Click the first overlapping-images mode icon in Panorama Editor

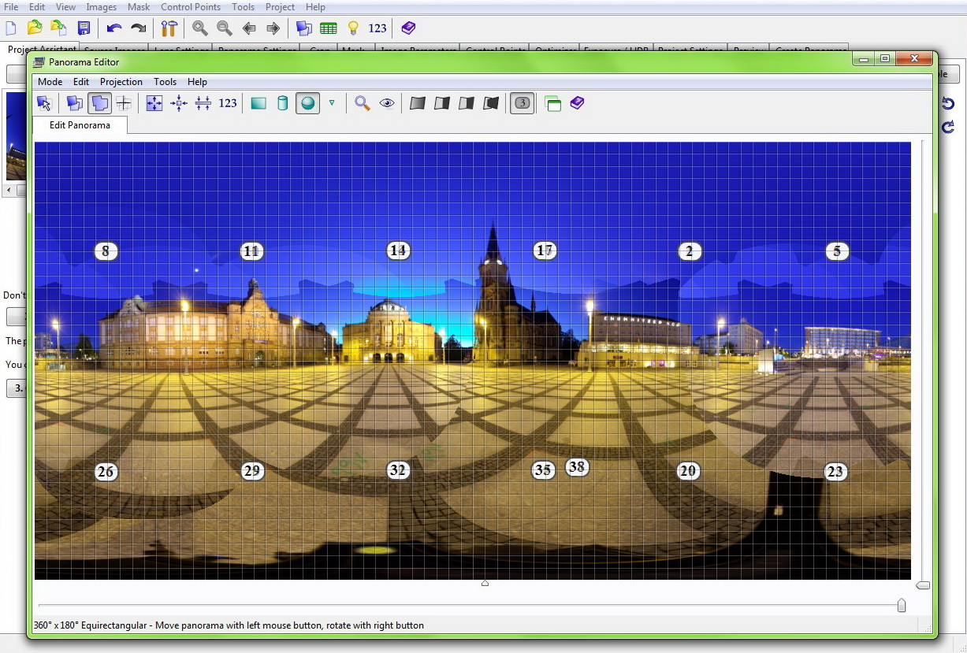(75, 103)
